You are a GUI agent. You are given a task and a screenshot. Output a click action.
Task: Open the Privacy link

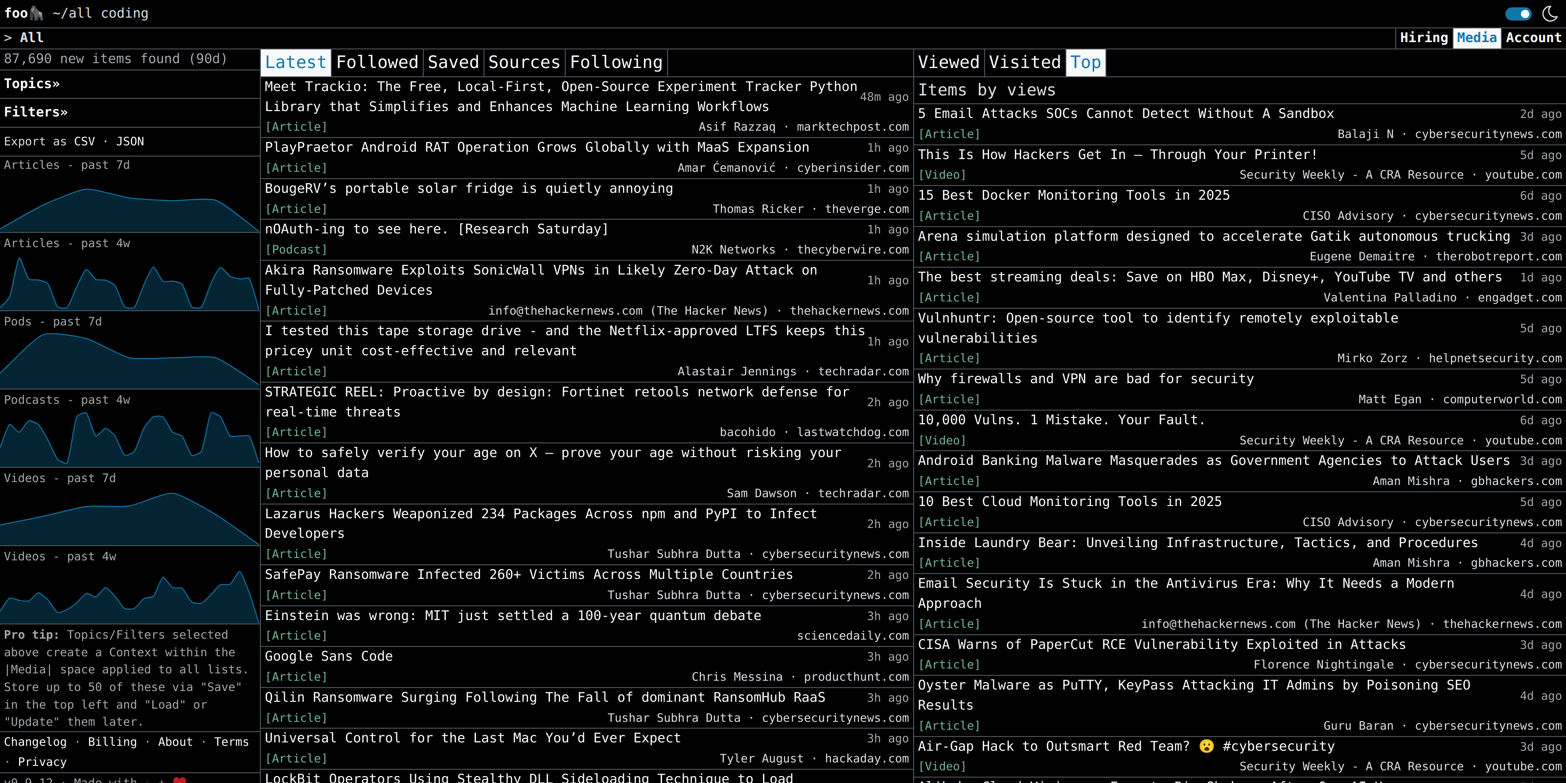click(x=42, y=762)
